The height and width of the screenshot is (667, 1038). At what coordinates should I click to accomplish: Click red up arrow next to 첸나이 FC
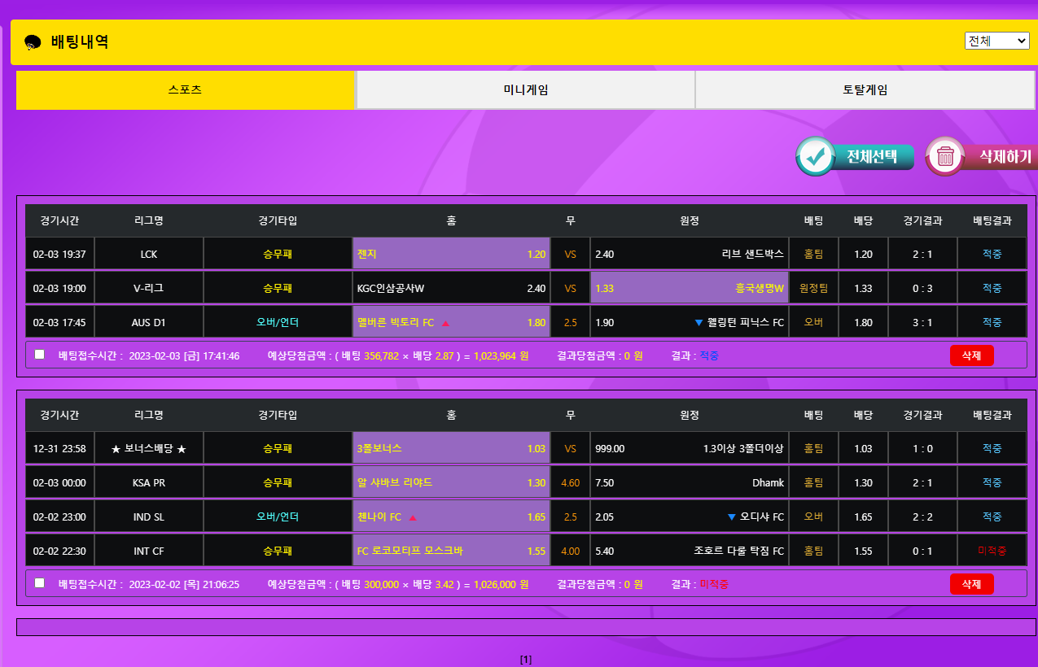(x=413, y=517)
